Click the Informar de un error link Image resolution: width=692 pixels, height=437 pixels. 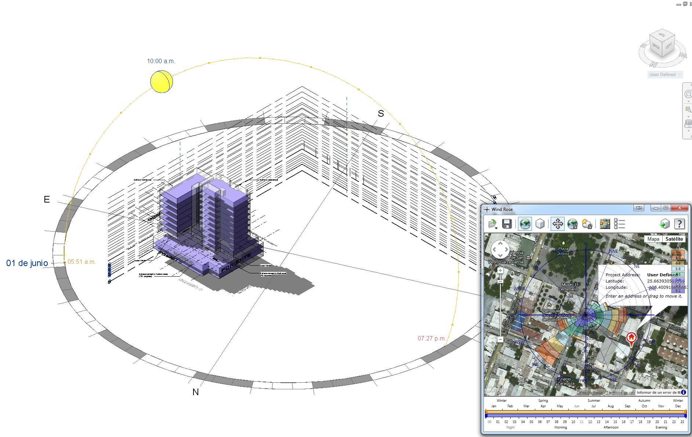coord(659,392)
